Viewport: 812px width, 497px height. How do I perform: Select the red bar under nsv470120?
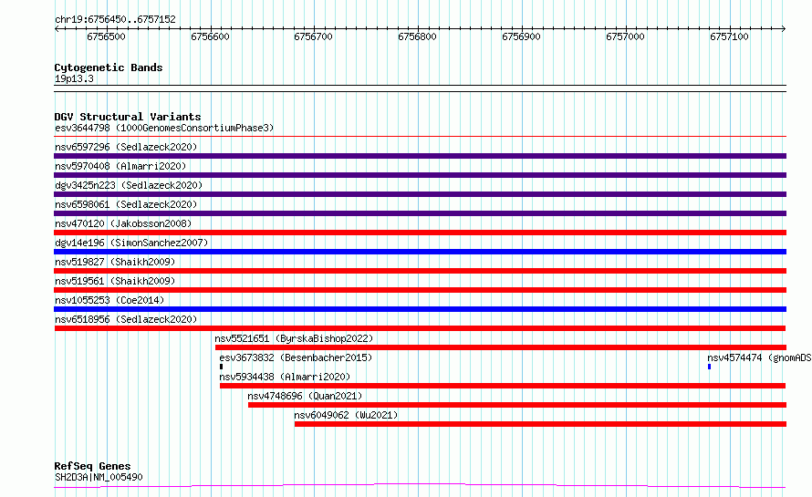click(x=420, y=233)
